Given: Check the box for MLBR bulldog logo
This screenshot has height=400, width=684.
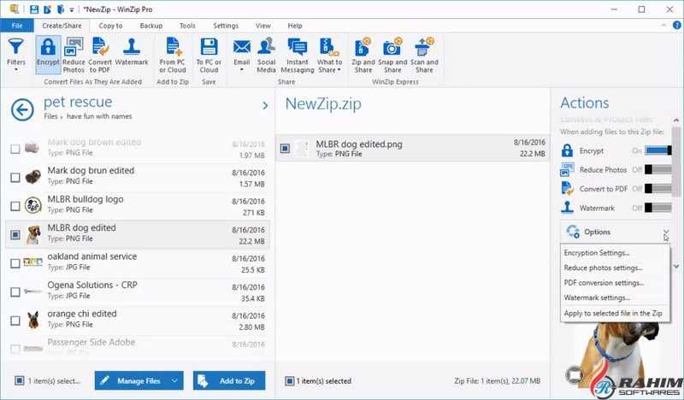Looking at the screenshot, I should pos(15,206).
